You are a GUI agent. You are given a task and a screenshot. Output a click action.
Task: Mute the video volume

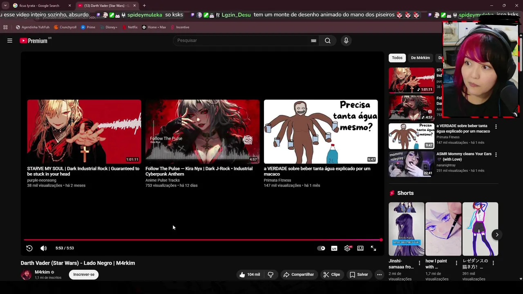pos(44,248)
